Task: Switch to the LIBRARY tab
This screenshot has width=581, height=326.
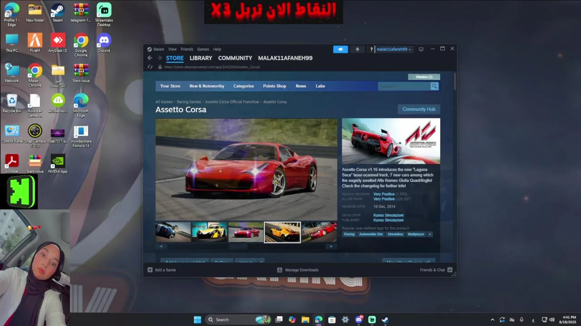Action: (x=201, y=58)
